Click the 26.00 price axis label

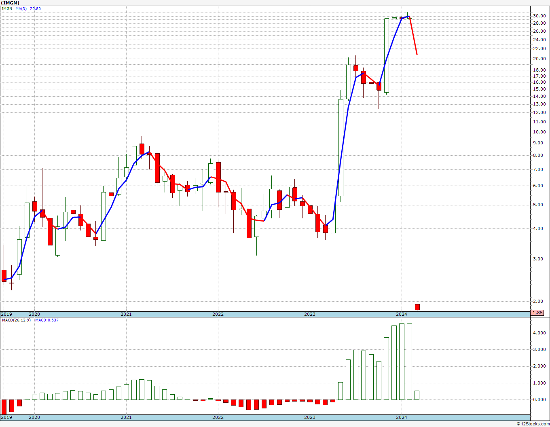(x=539, y=31)
